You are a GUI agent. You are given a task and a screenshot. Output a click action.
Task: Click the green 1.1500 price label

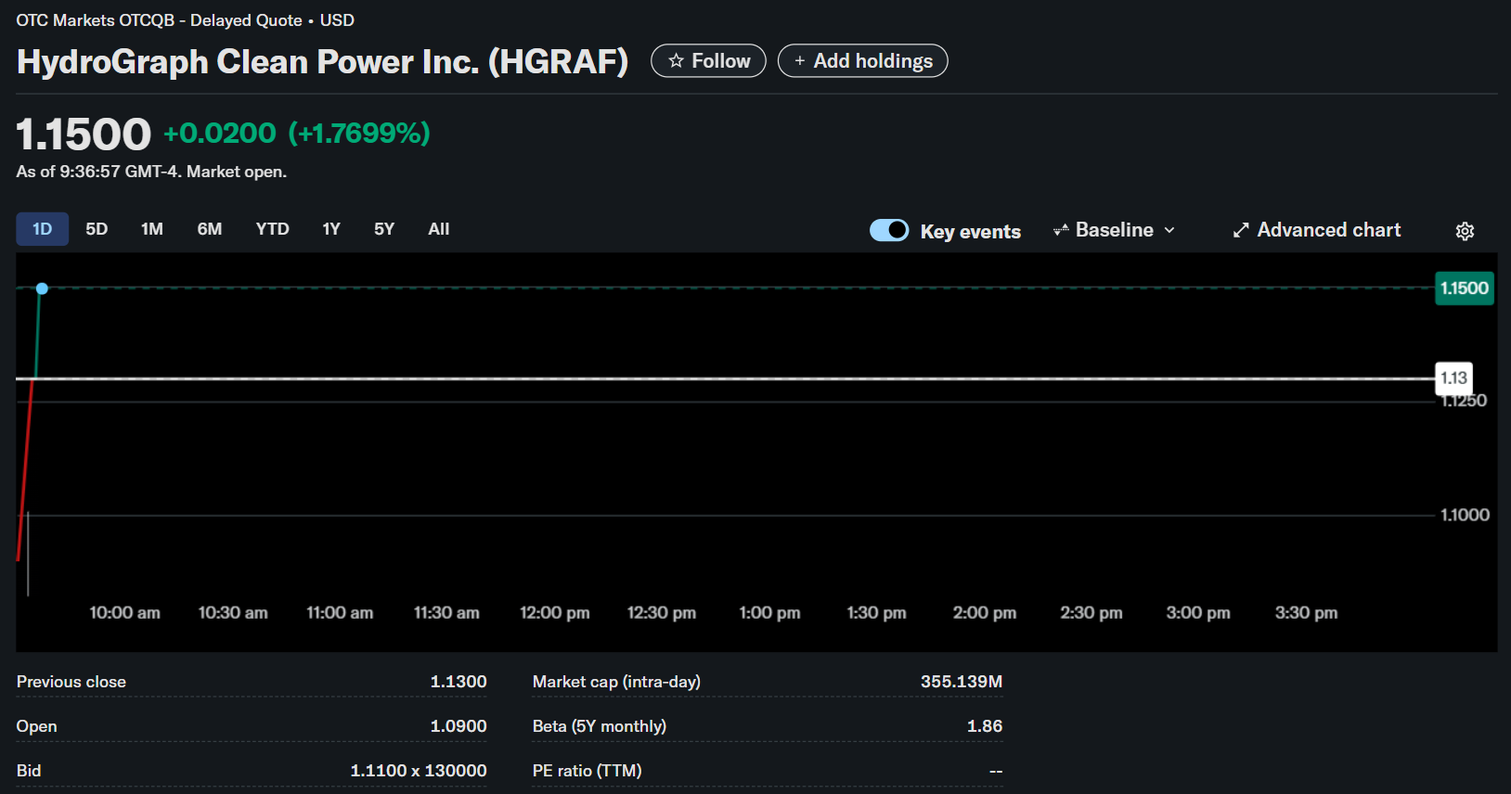pos(1464,288)
